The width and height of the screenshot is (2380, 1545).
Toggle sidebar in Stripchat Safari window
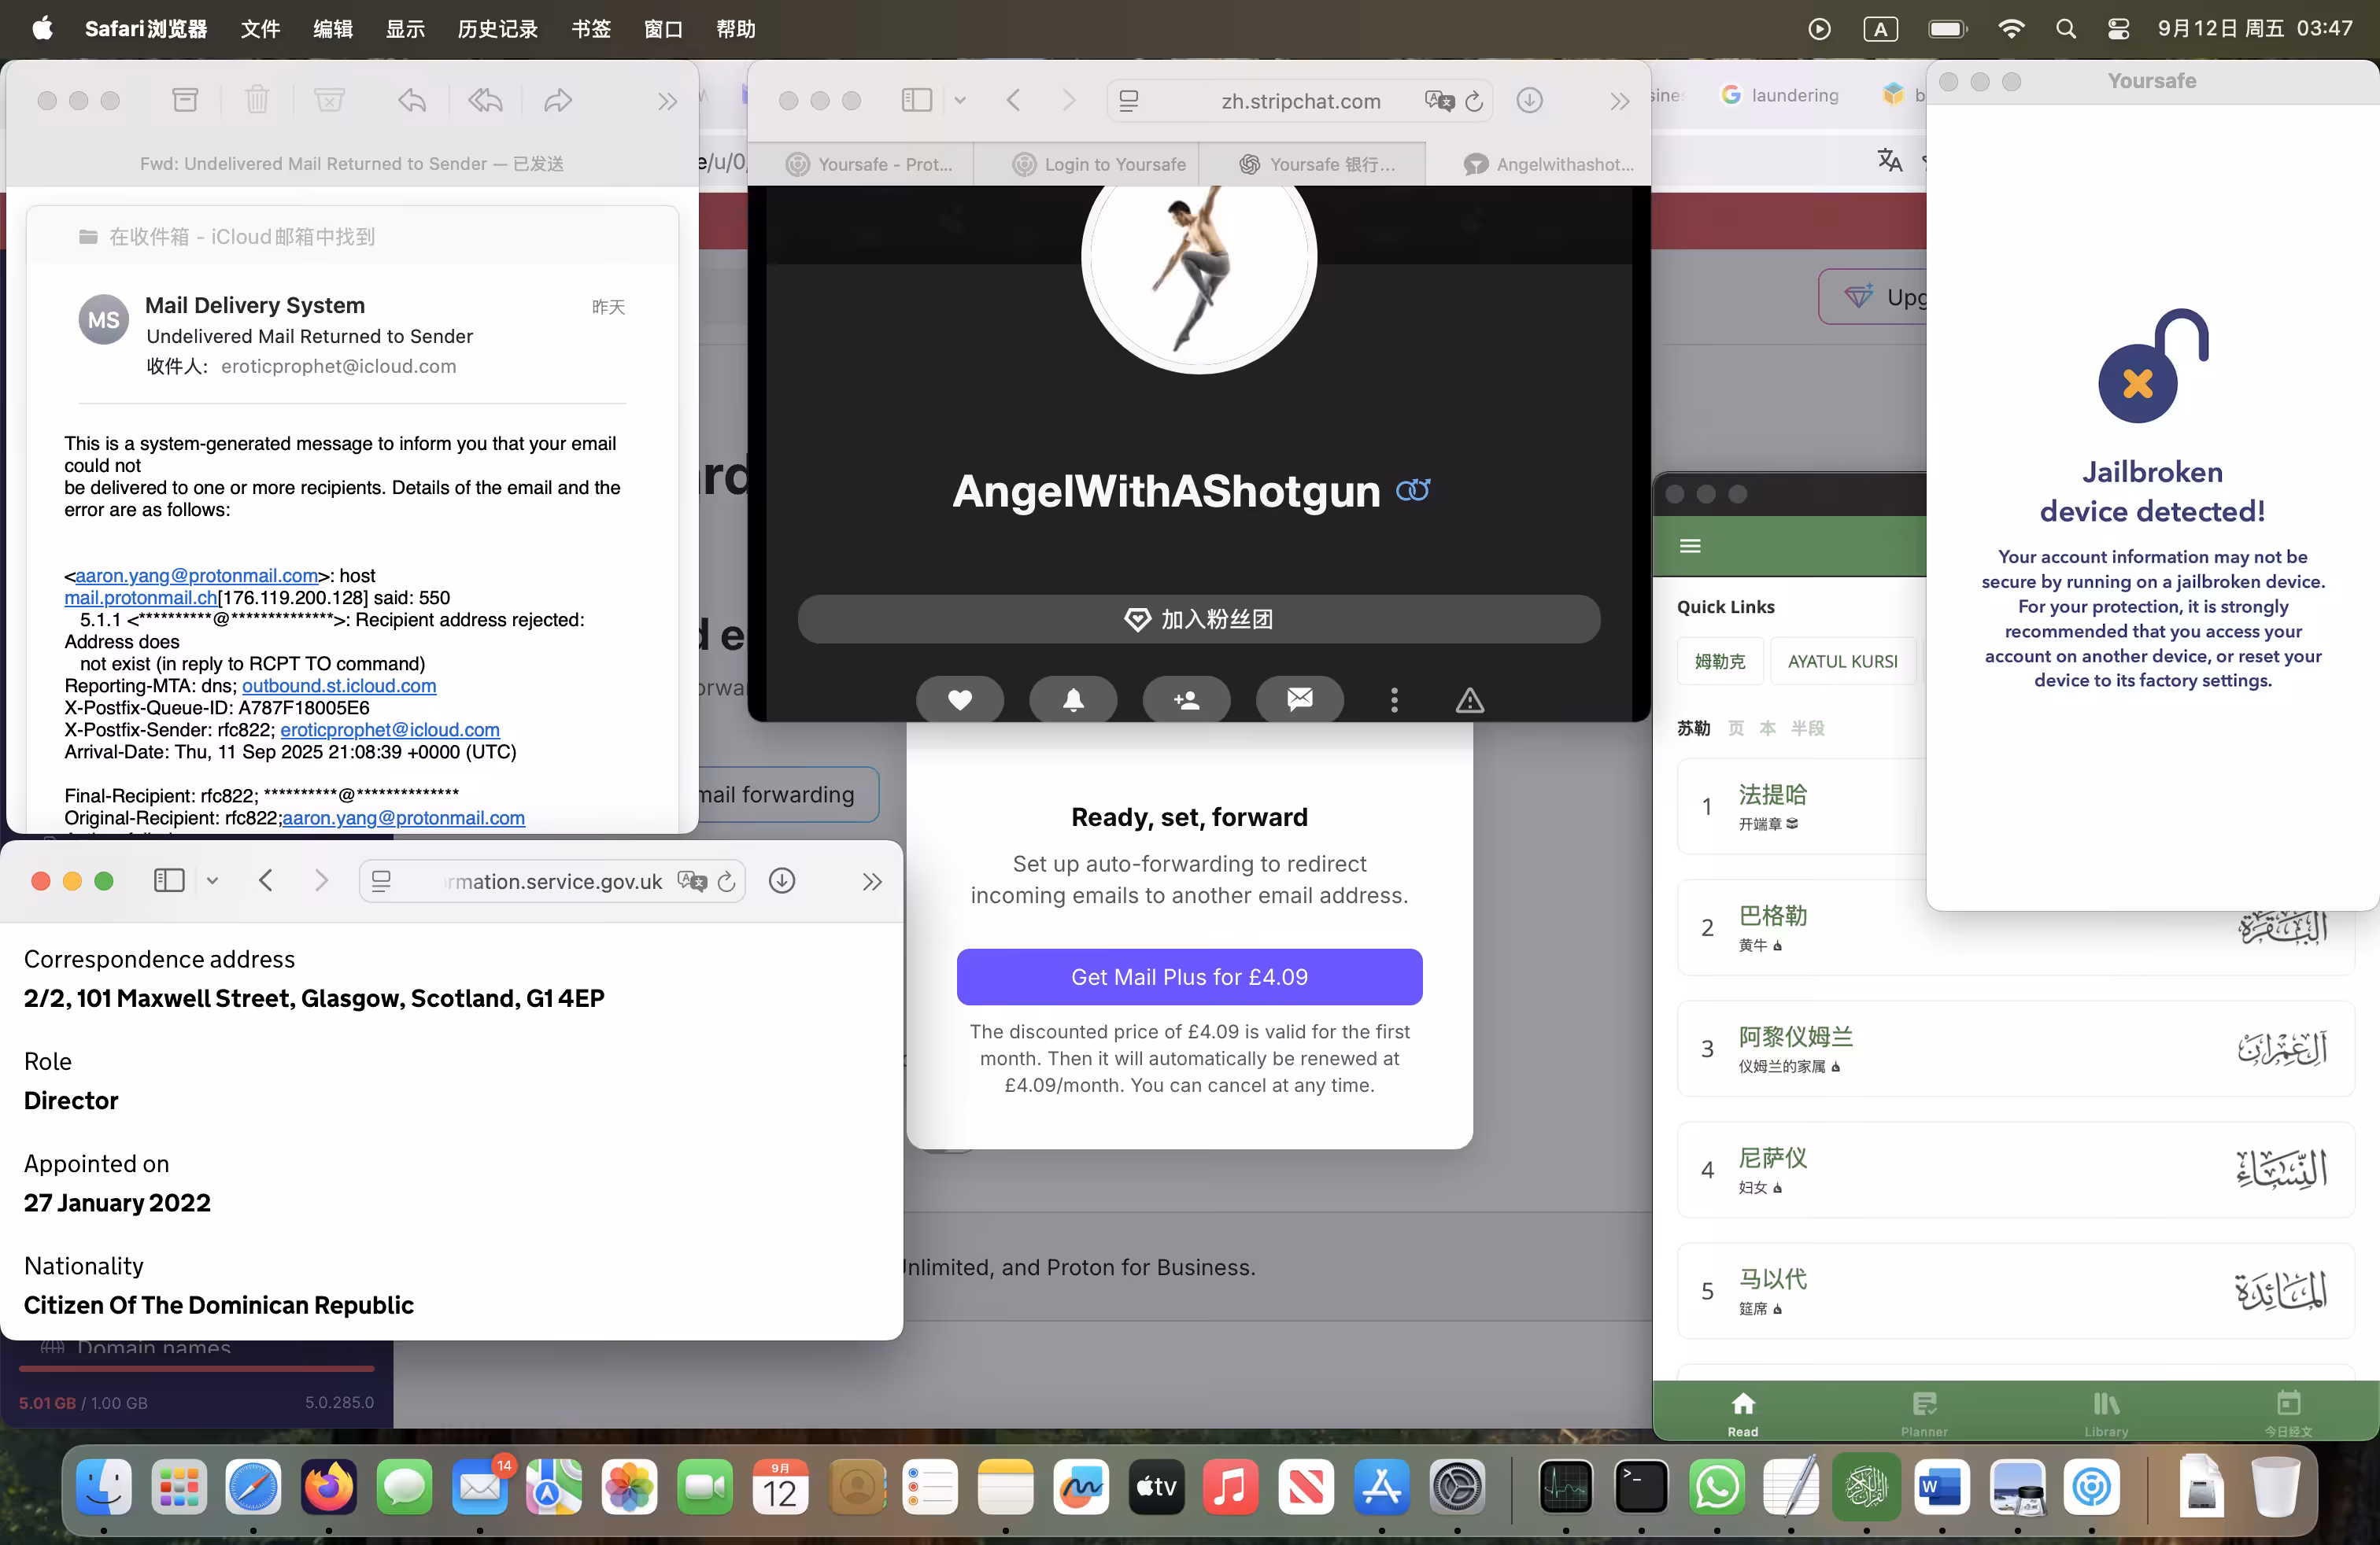click(x=917, y=100)
